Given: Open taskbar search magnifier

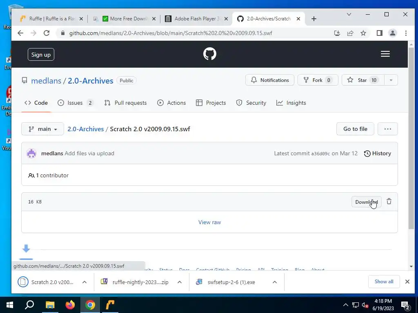Looking at the screenshot, I should (29, 305).
